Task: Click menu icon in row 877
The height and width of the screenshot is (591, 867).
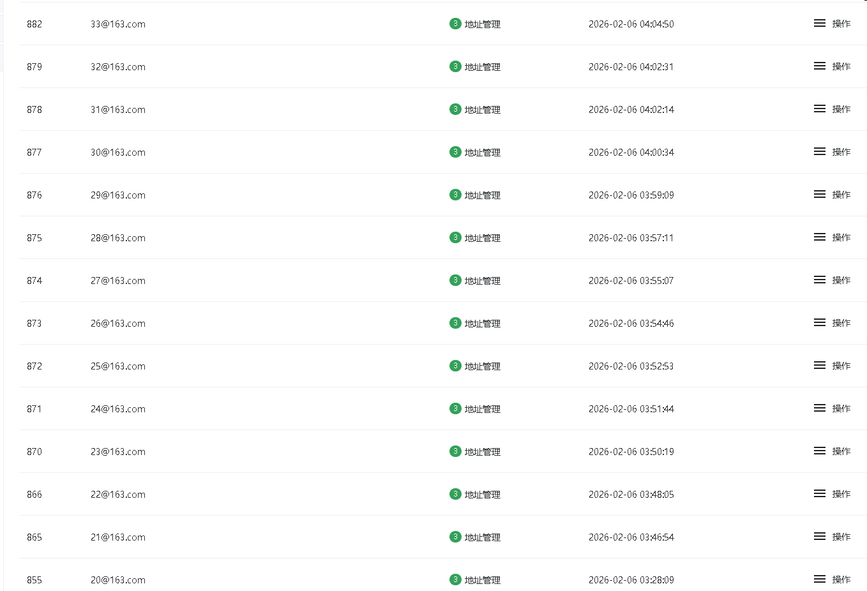Action: pos(820,152)
